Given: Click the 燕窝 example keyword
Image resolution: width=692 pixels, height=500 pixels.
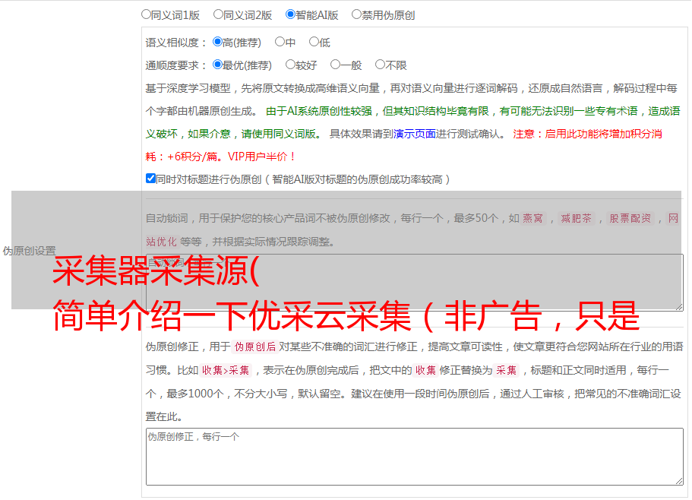Looking at the screenshot, I should click(x=532, y=218).
